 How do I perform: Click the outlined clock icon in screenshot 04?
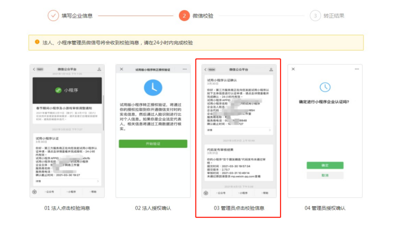pyautogui.click(x=325, y=87)
